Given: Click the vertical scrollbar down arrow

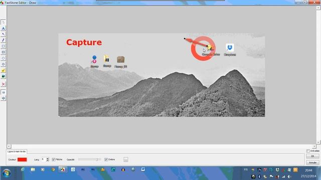Looking at the screenshot, I should click(x=318, y=142).
